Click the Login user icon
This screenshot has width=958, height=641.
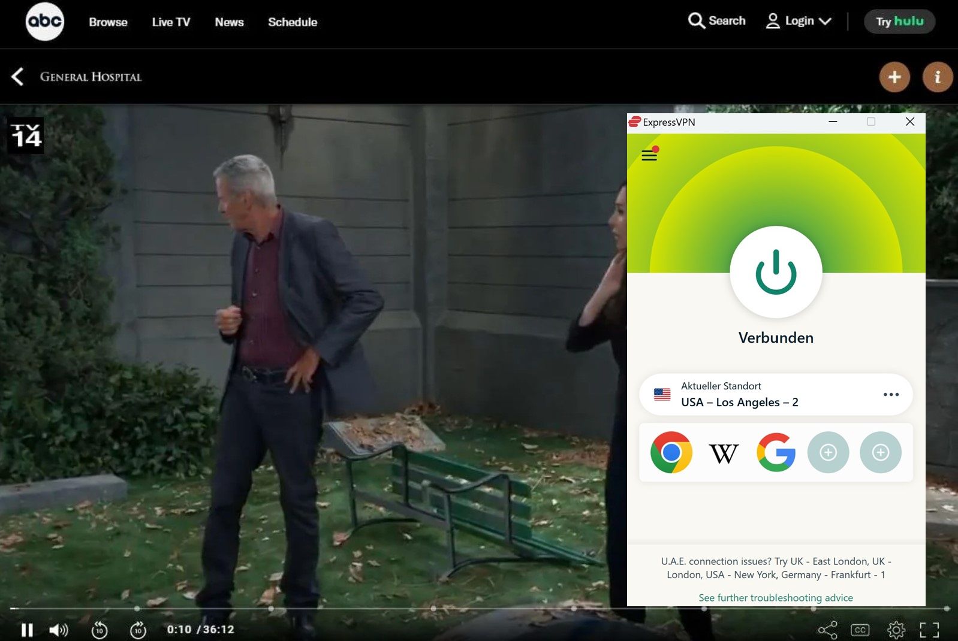click(773, 22)
